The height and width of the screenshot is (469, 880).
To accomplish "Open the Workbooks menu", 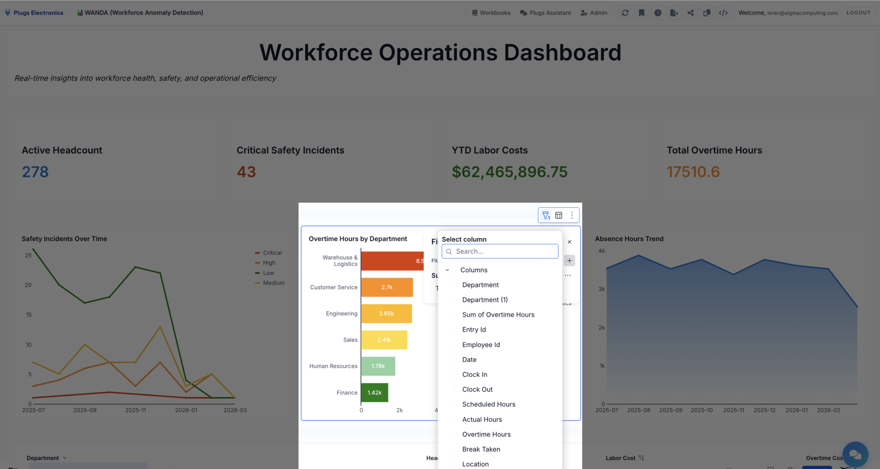I will click(491, 13).
